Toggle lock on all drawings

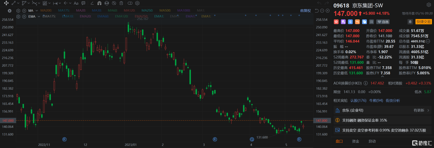[x=107, y=3]
